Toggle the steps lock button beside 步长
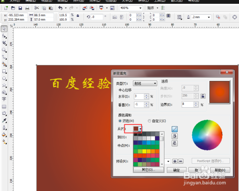 (203, 96)
